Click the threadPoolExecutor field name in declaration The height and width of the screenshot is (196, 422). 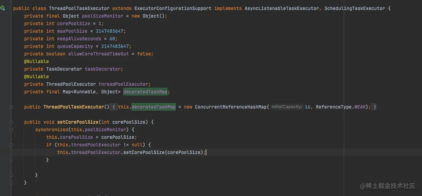(x=123, y=84)
